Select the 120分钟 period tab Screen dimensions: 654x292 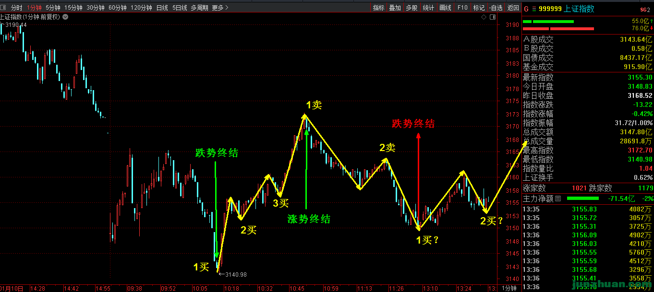tap(141, 8)
